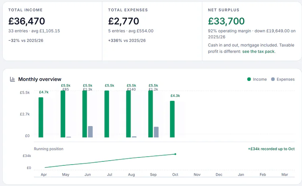Toggle the Income legend item

(257, 79)
